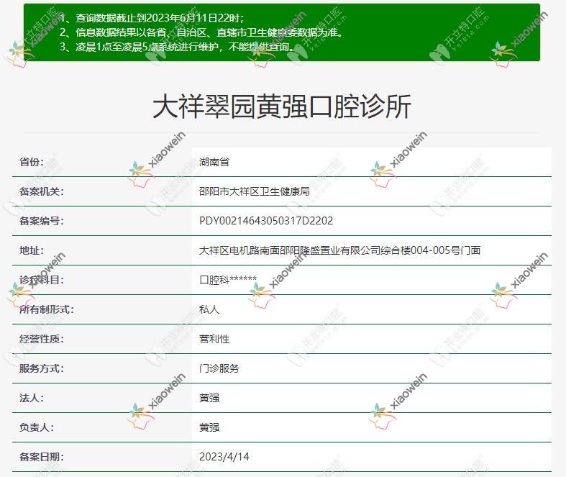Click the 省份 label
Image resolution: width=566 pixels, height=477 pixels.
coord(32,162)
